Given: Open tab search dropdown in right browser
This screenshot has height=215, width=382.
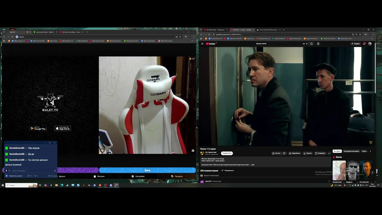Looking at the screenshot, I should tap(201, 30).
